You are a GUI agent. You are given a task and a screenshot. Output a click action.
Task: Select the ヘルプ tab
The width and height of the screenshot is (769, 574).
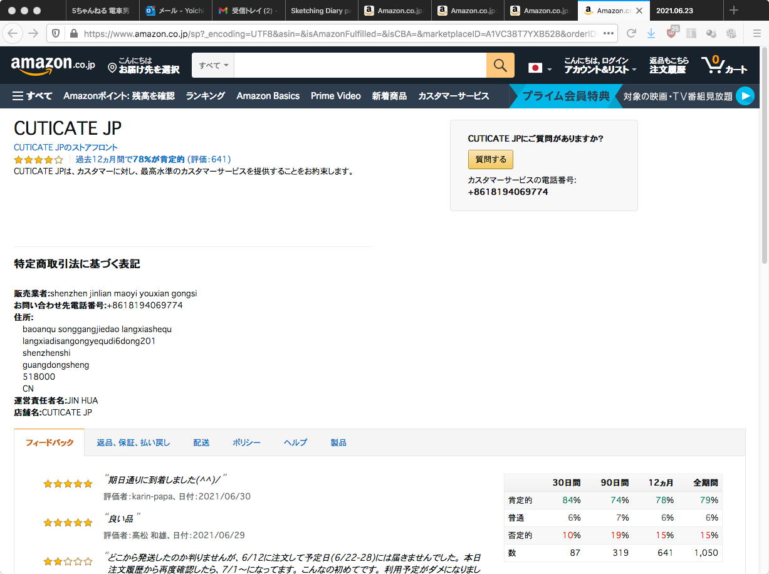point(295,442)
